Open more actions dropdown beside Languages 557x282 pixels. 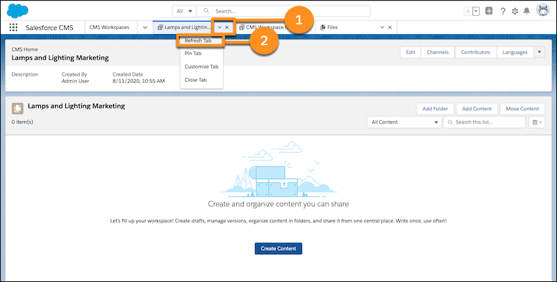[539, 52]
